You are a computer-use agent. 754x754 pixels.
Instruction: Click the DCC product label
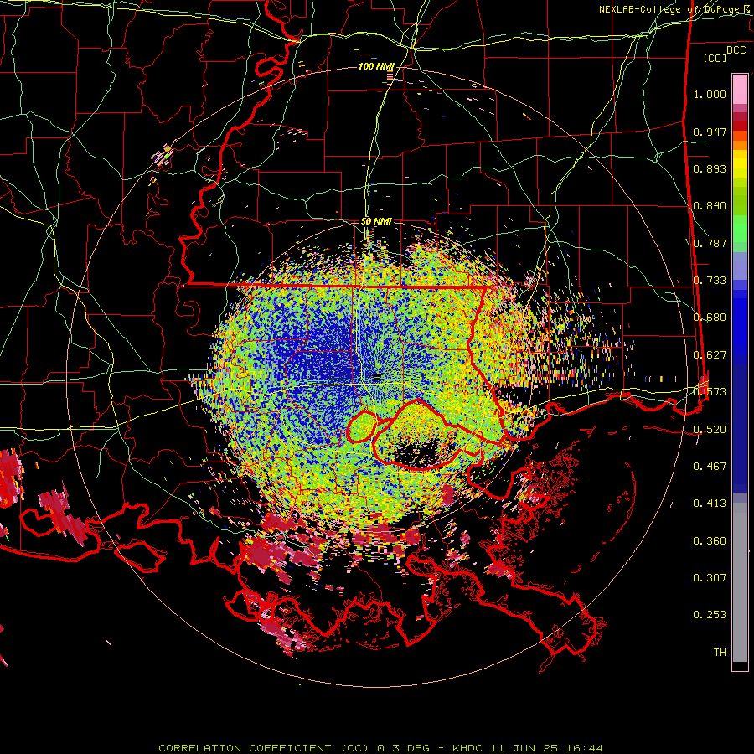[x=736, y=50]
